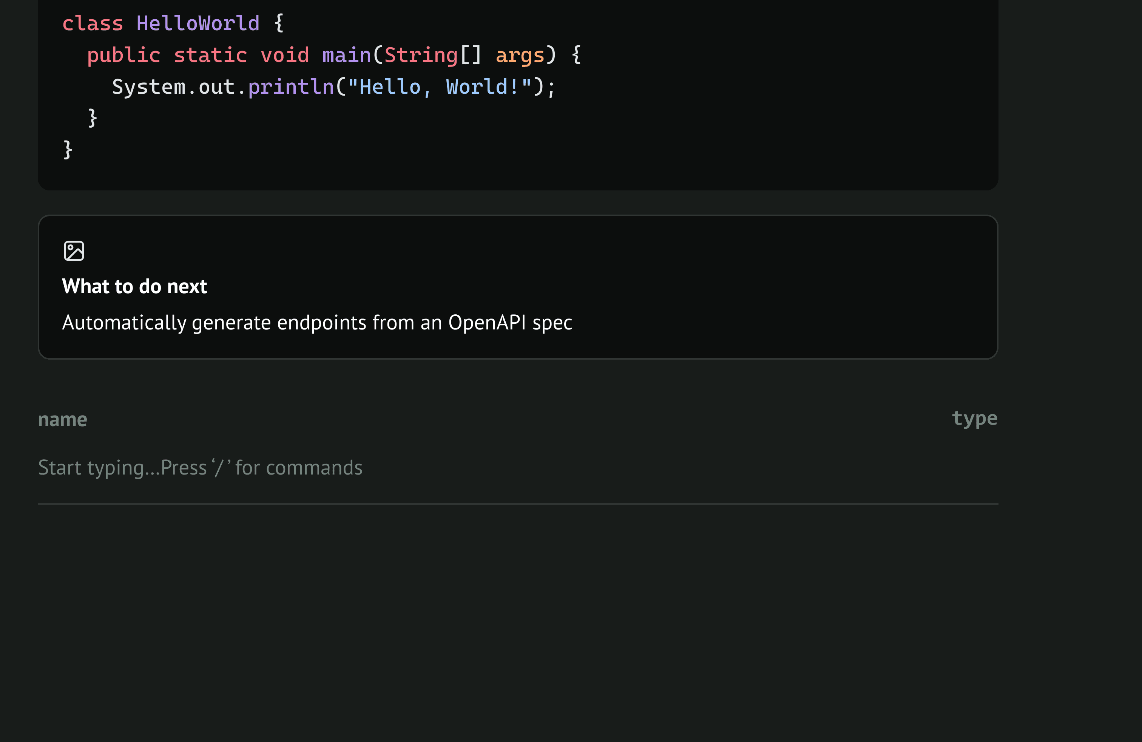The image size is (1142, 742).
Task: Click the 'main' method name
Action: coord(346,55)
